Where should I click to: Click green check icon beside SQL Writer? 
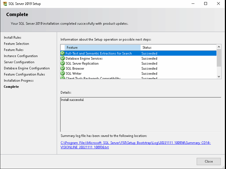click(63, 73)
